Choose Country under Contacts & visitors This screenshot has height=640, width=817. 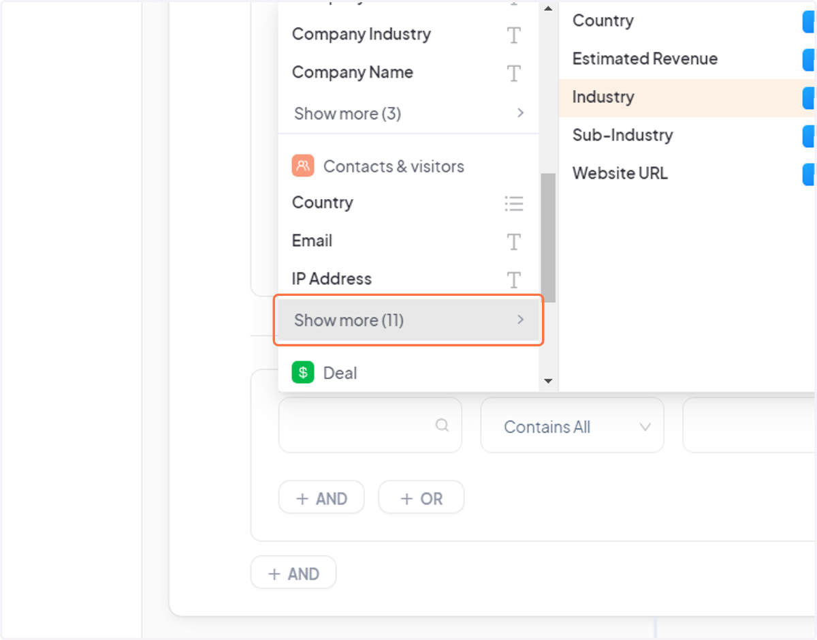click(408, 203)
